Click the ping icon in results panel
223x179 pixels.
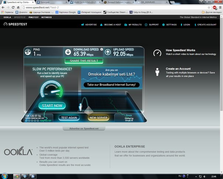27,52
